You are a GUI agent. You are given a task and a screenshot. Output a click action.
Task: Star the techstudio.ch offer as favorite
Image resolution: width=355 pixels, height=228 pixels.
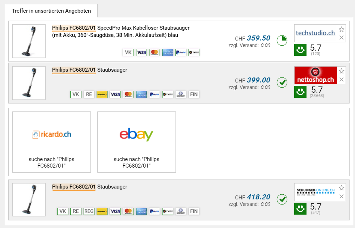[342, 30]
